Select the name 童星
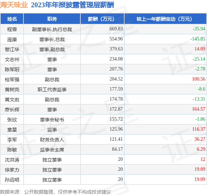207x195 pixels. coord(12,130)
